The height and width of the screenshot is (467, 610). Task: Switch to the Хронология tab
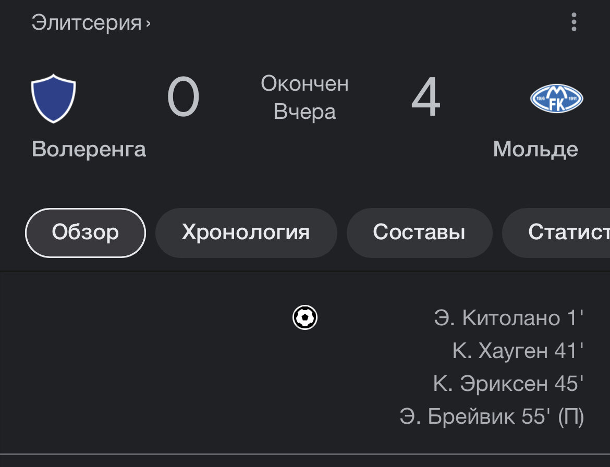coord(246,232)
